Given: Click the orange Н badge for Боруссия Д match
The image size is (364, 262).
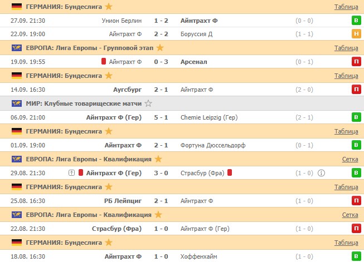Looking at the screenshot, I should (356, 34).
